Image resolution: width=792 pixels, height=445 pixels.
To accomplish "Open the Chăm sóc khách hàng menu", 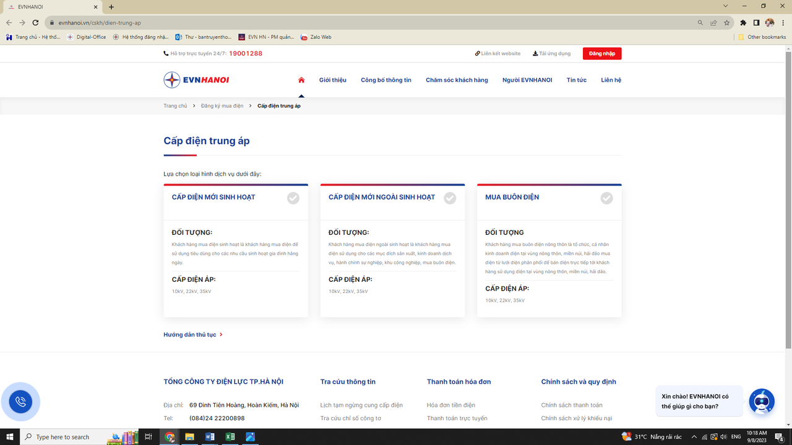I will point(457,80).
